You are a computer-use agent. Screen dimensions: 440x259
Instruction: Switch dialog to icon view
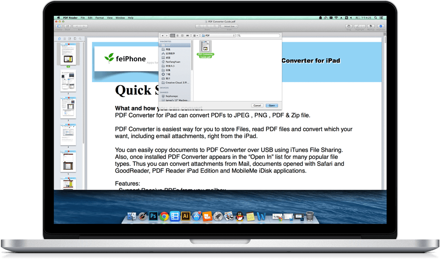[x=173, y=36]
